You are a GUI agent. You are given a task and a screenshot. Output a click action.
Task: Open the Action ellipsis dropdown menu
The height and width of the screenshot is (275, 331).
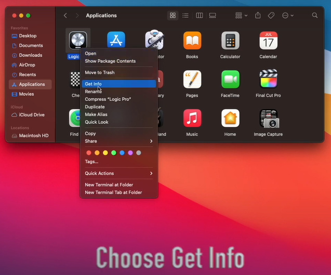(288, 16)
